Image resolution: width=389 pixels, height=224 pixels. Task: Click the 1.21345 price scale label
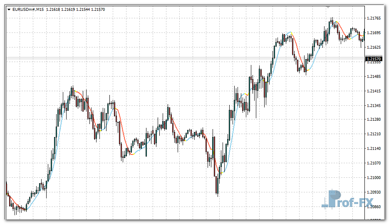[x=375, y=106]
